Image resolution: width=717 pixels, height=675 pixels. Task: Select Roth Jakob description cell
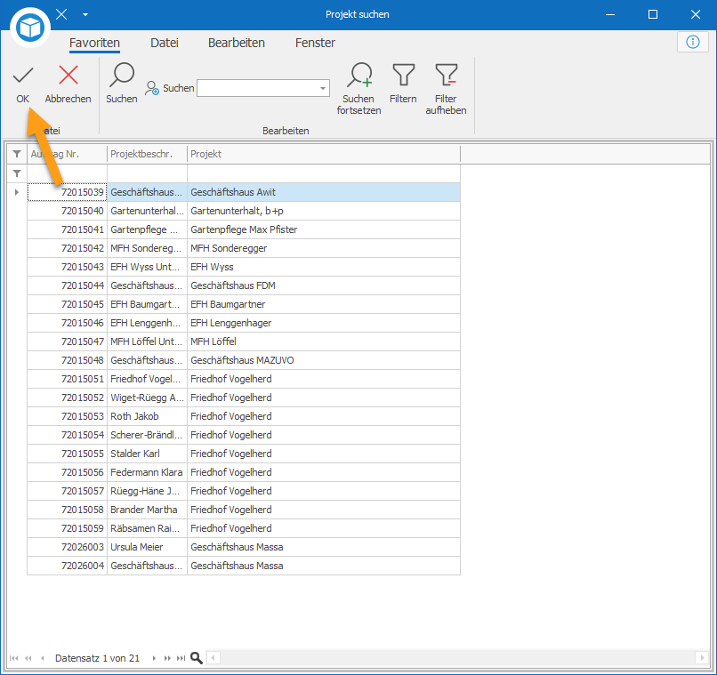point(147,416)
